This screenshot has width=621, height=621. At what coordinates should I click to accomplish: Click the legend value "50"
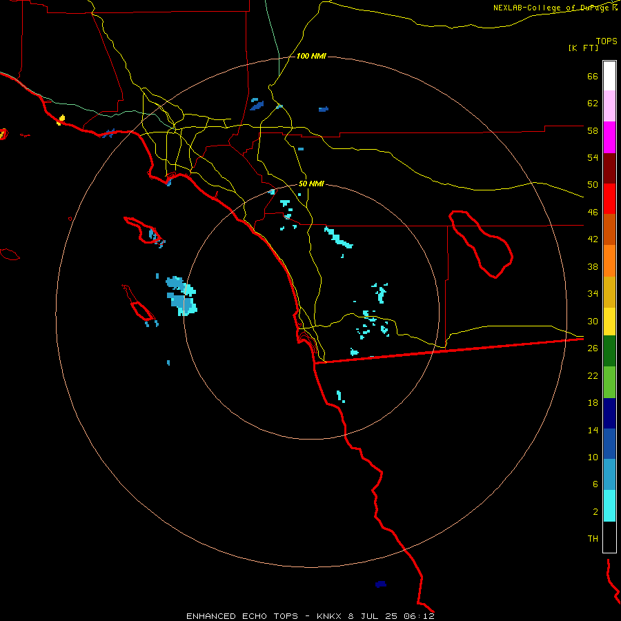point(593,185)
